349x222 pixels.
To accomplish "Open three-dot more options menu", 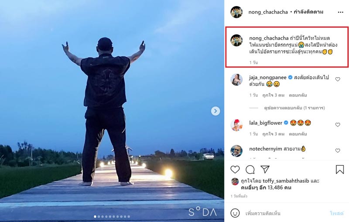I will [x=341, y=12].
